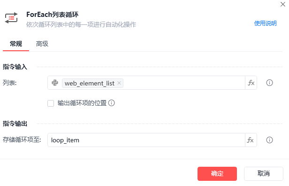
Task: Cancel the dialog with 取消
Action: tap(264, 174)
